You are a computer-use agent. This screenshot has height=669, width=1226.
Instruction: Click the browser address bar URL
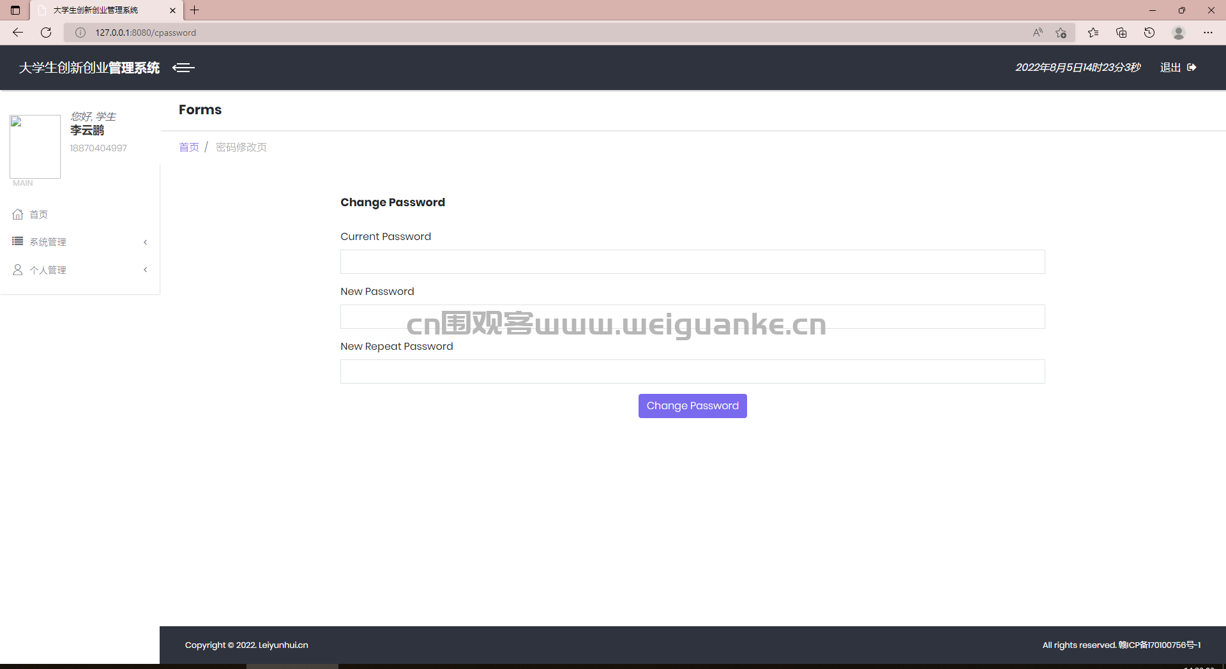tap(146, 33)
